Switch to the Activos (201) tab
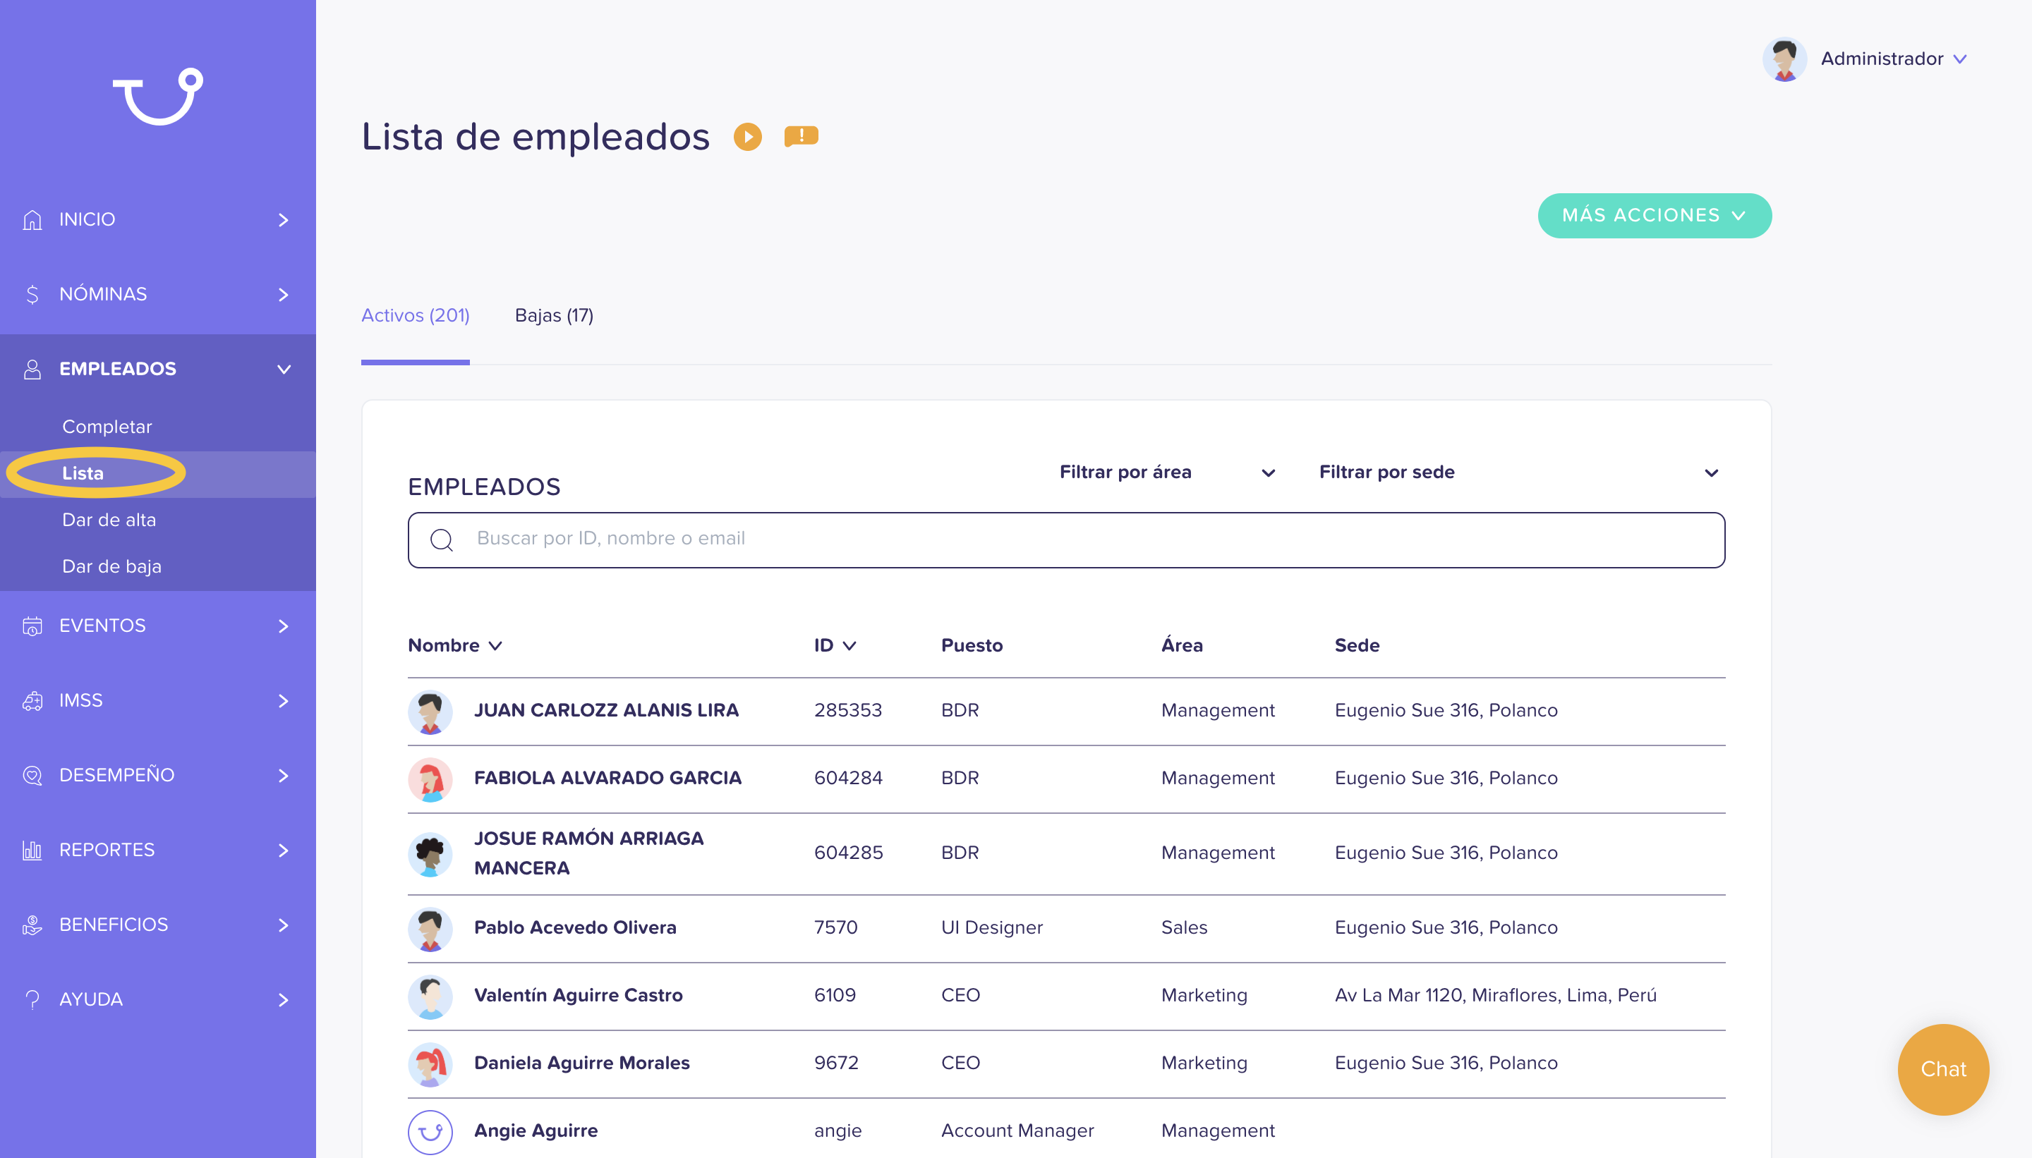The height and width of the screenshot is (1158, 2032). click(416, 316)
